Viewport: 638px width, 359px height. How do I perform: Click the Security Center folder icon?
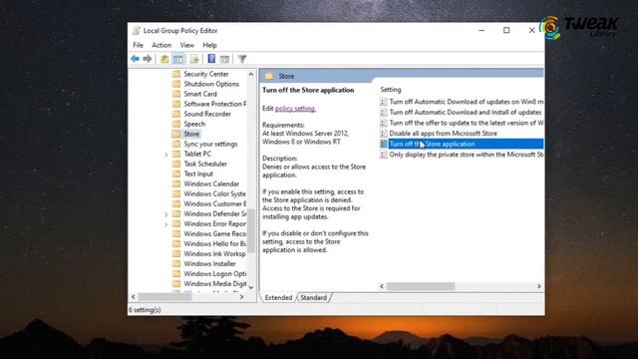176,74
